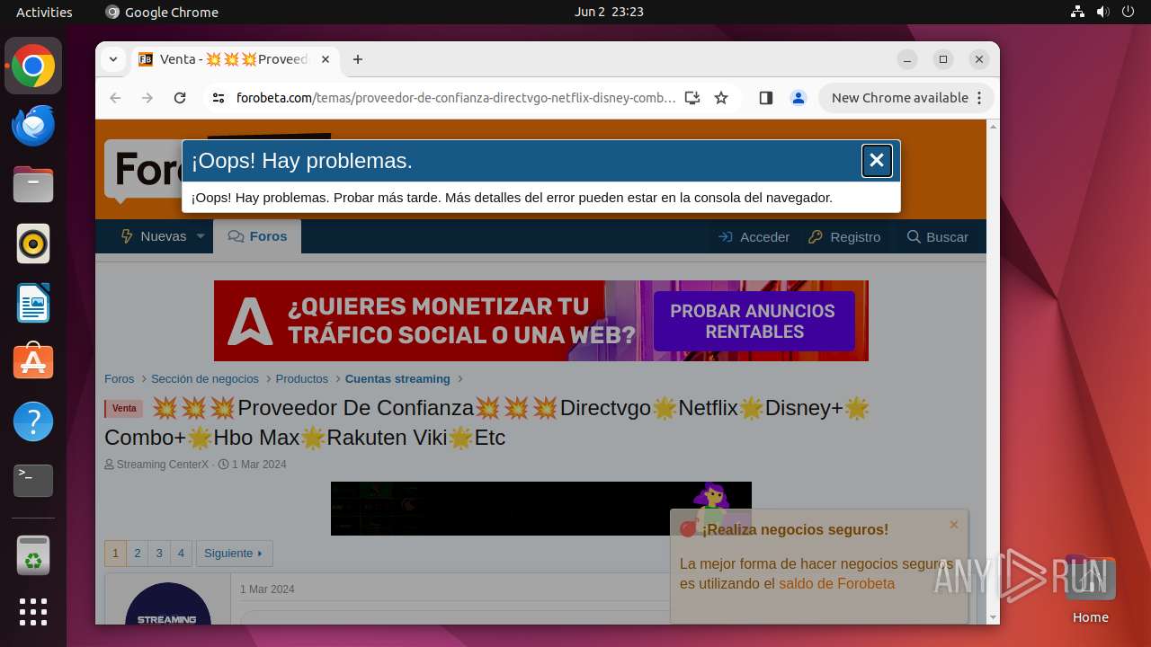This screenshot has height=647, width=1151.
Task: Open the site information icon in address bar
Action: coord(219,98)
